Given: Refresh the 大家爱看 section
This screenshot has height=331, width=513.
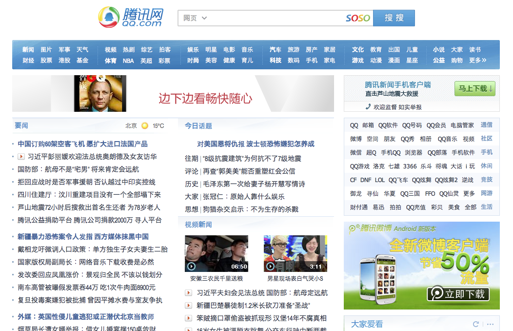Looking at the screenshot, I should pos(476,324).
